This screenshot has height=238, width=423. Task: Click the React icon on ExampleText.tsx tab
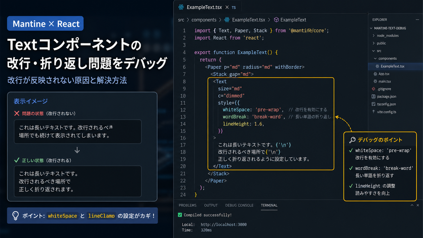click(181, 7)
